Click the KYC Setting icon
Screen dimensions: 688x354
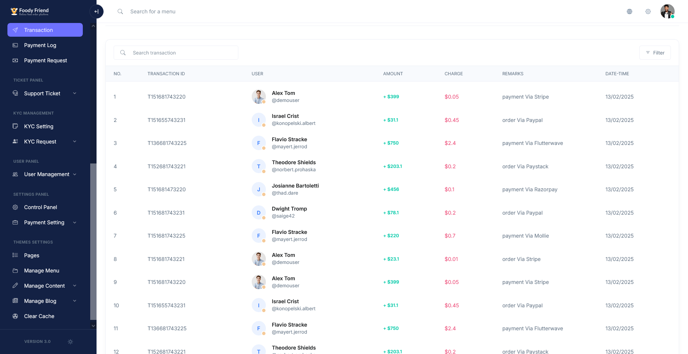(x=15, y=126)
